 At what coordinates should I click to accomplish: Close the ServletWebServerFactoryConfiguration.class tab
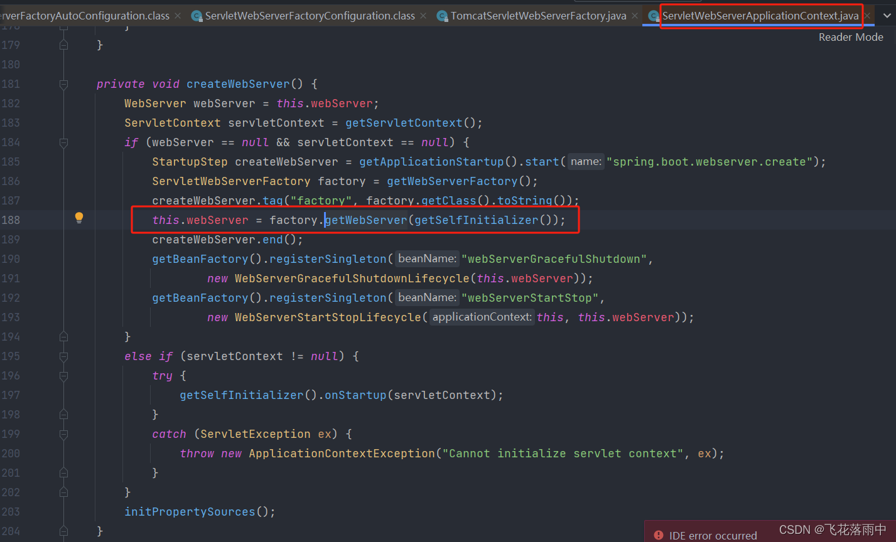coord(423,16)
